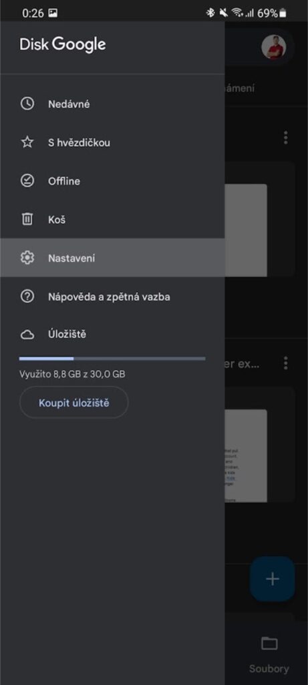Tap the Koupit úložiště button
Viewport: 308px width, 685px height.
pyautogui.click(x=73, y=402)
